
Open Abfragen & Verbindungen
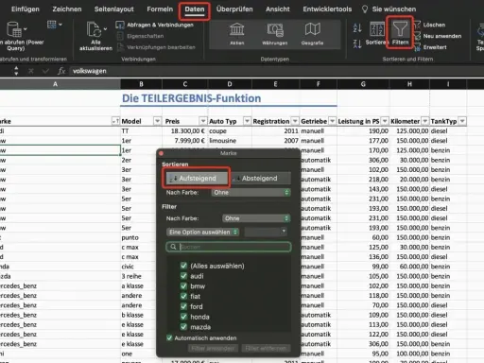155,25
